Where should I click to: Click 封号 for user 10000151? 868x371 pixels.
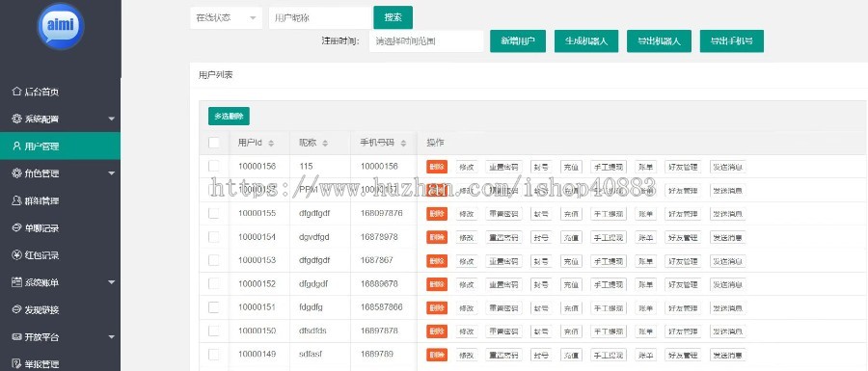(x=541, y=308)
